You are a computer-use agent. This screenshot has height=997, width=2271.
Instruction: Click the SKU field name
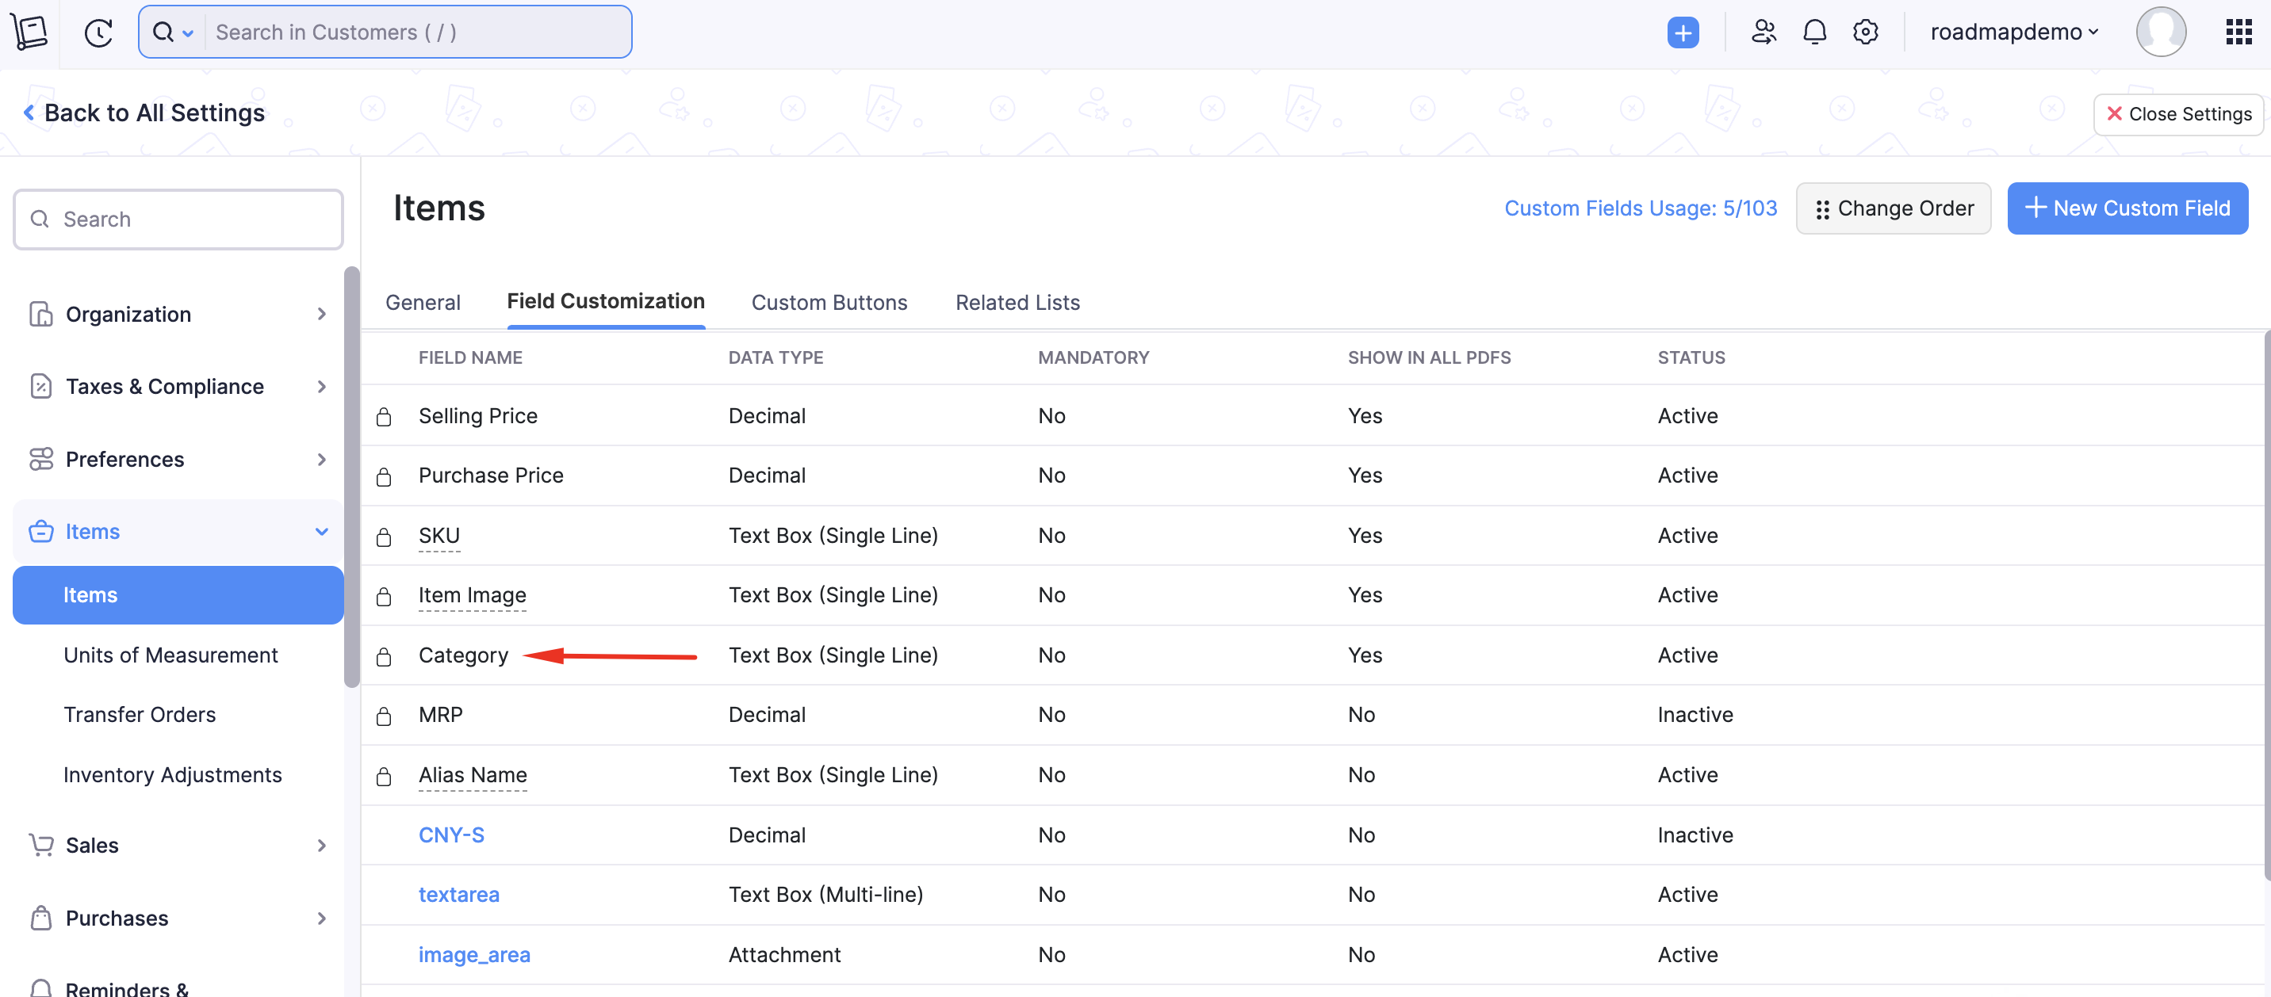point(439,535)
